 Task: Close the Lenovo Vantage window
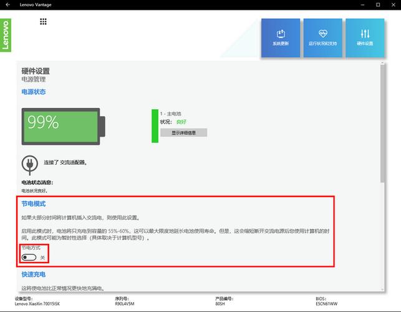pyautogui.click(x=394, y=4)
